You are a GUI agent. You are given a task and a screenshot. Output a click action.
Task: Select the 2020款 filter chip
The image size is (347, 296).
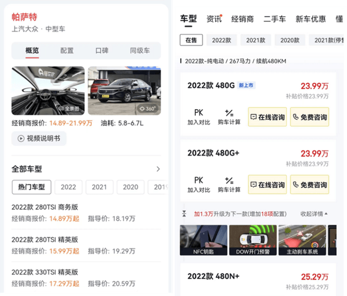[x=290, y=40]
